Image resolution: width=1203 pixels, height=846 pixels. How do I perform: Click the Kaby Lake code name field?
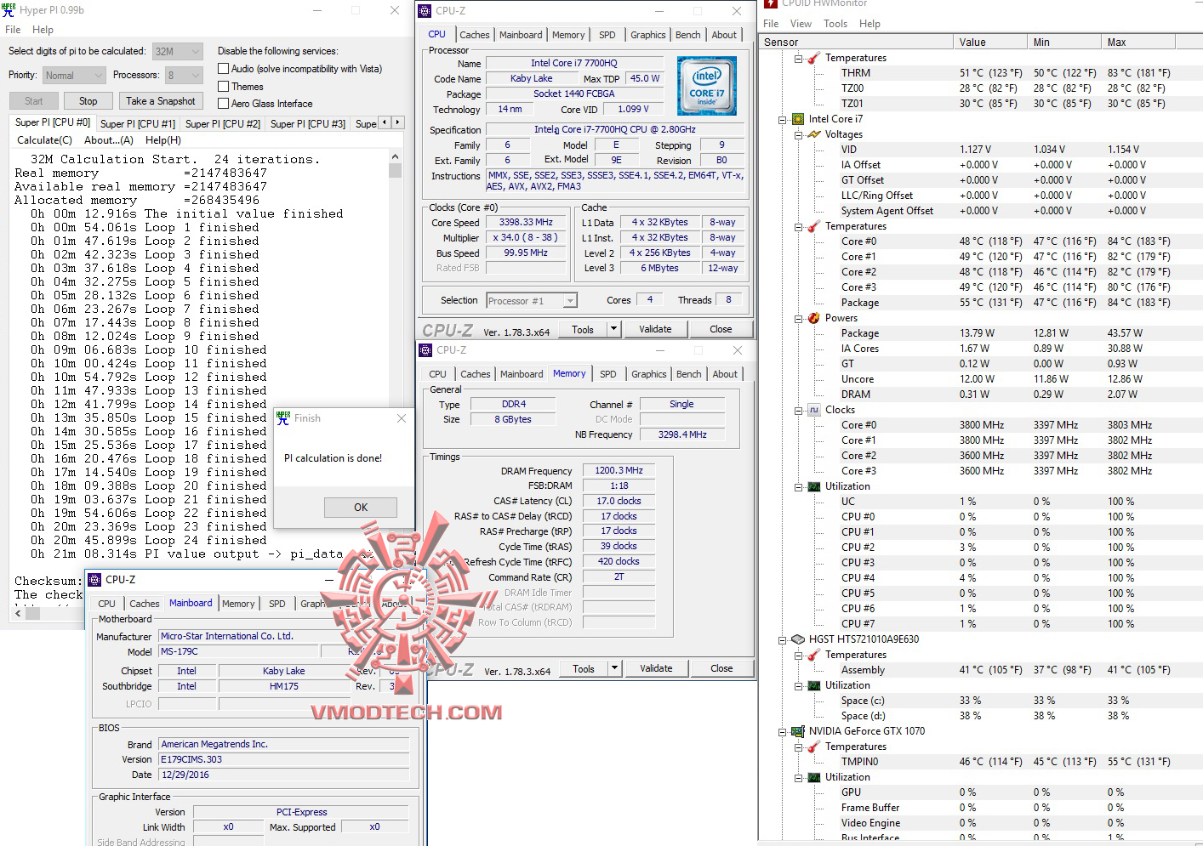[x=531, y=78]
